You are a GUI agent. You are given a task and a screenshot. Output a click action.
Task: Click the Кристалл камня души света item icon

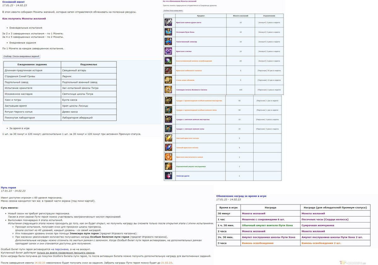click(x=168, y=22)
